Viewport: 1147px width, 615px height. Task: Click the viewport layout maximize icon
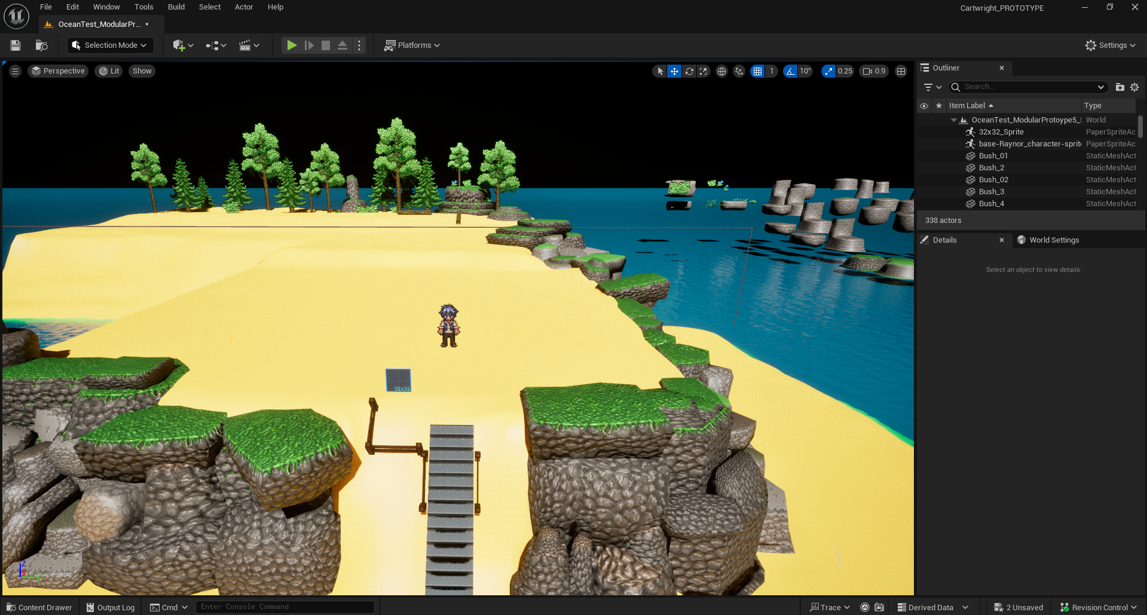coord(901,71)
